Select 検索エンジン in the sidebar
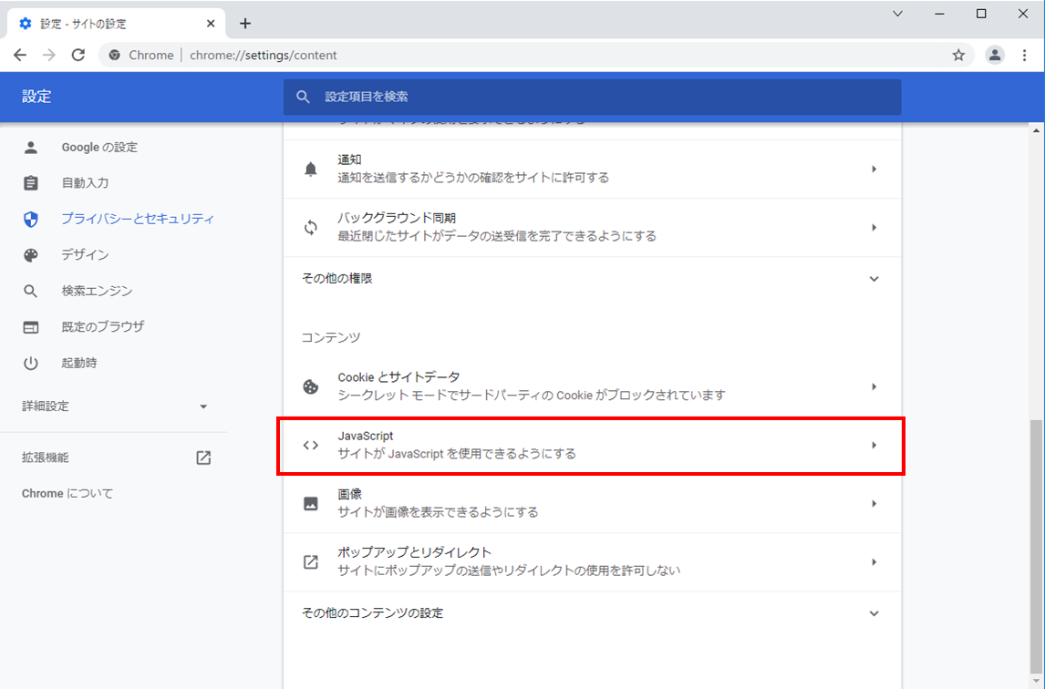1045x689 pixels. point(98,292)
